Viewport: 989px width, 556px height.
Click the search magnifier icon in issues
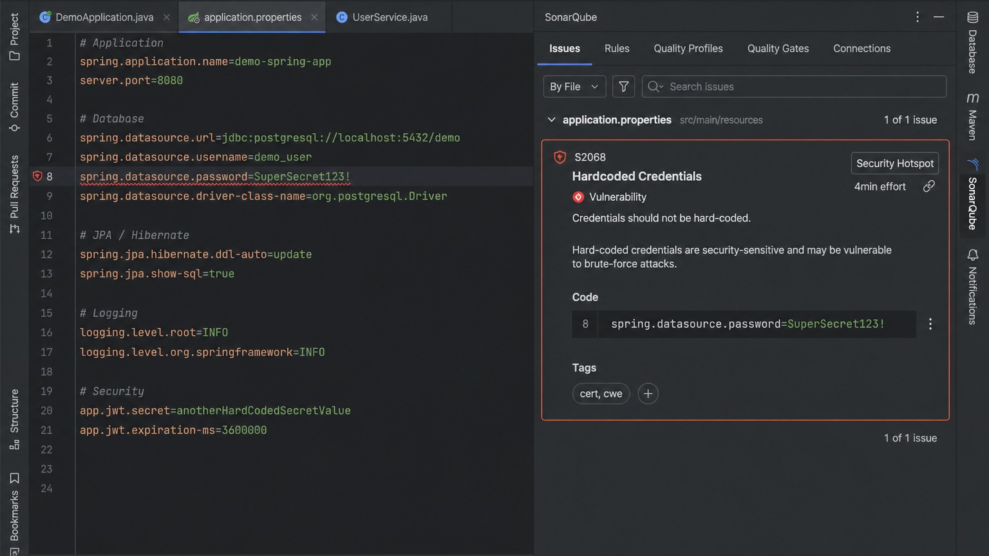tap(655, 86)
